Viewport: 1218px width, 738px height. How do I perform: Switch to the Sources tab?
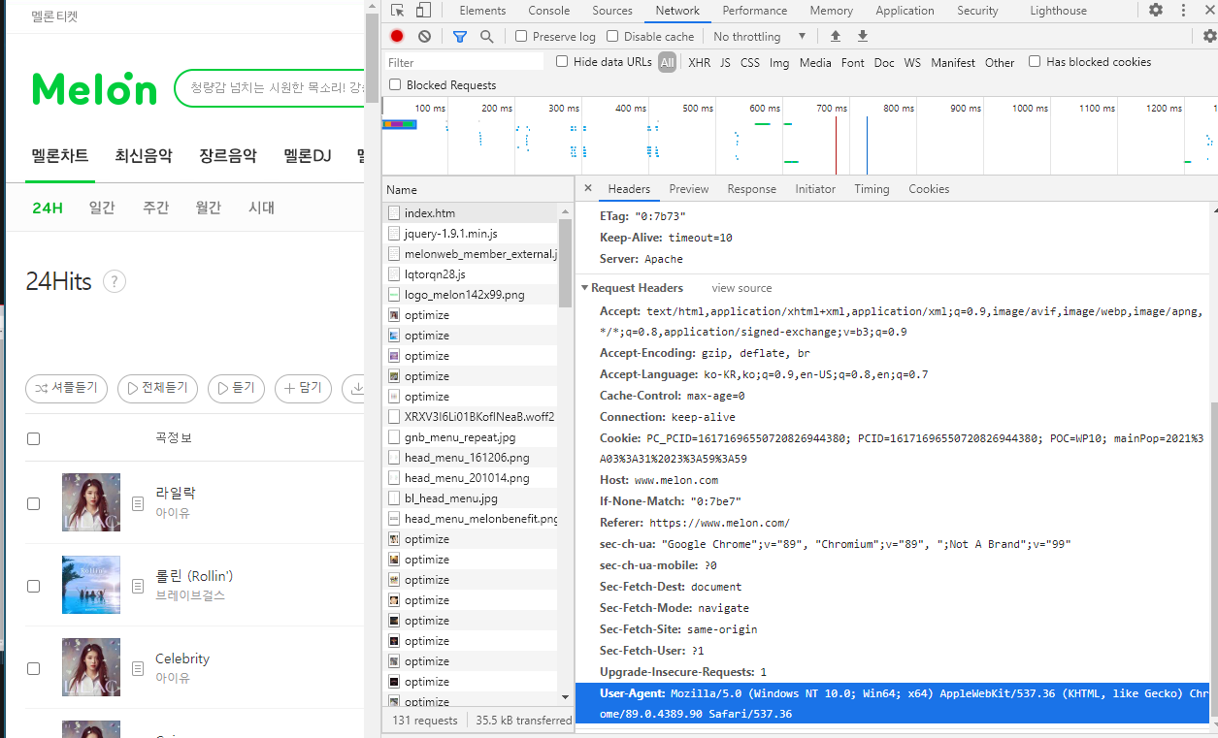(x=612, y=11)
